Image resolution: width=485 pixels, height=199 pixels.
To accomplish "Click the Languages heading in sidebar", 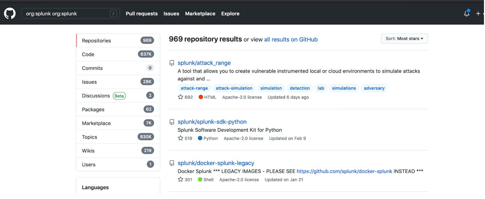I will point(95,187).
